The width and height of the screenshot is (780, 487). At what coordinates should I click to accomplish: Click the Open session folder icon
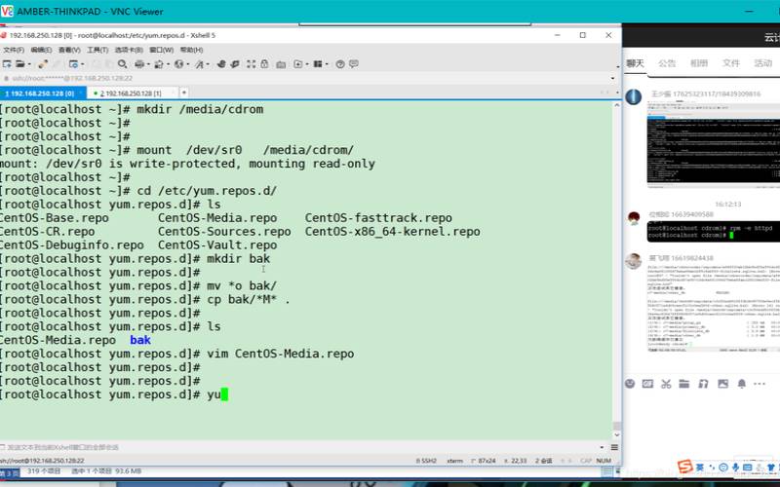tap(19, 64)
